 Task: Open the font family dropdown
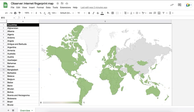(x=67, y=13)
